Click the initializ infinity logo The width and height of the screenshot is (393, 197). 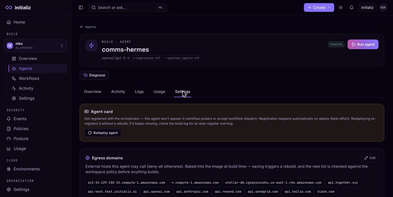[9, 7]
